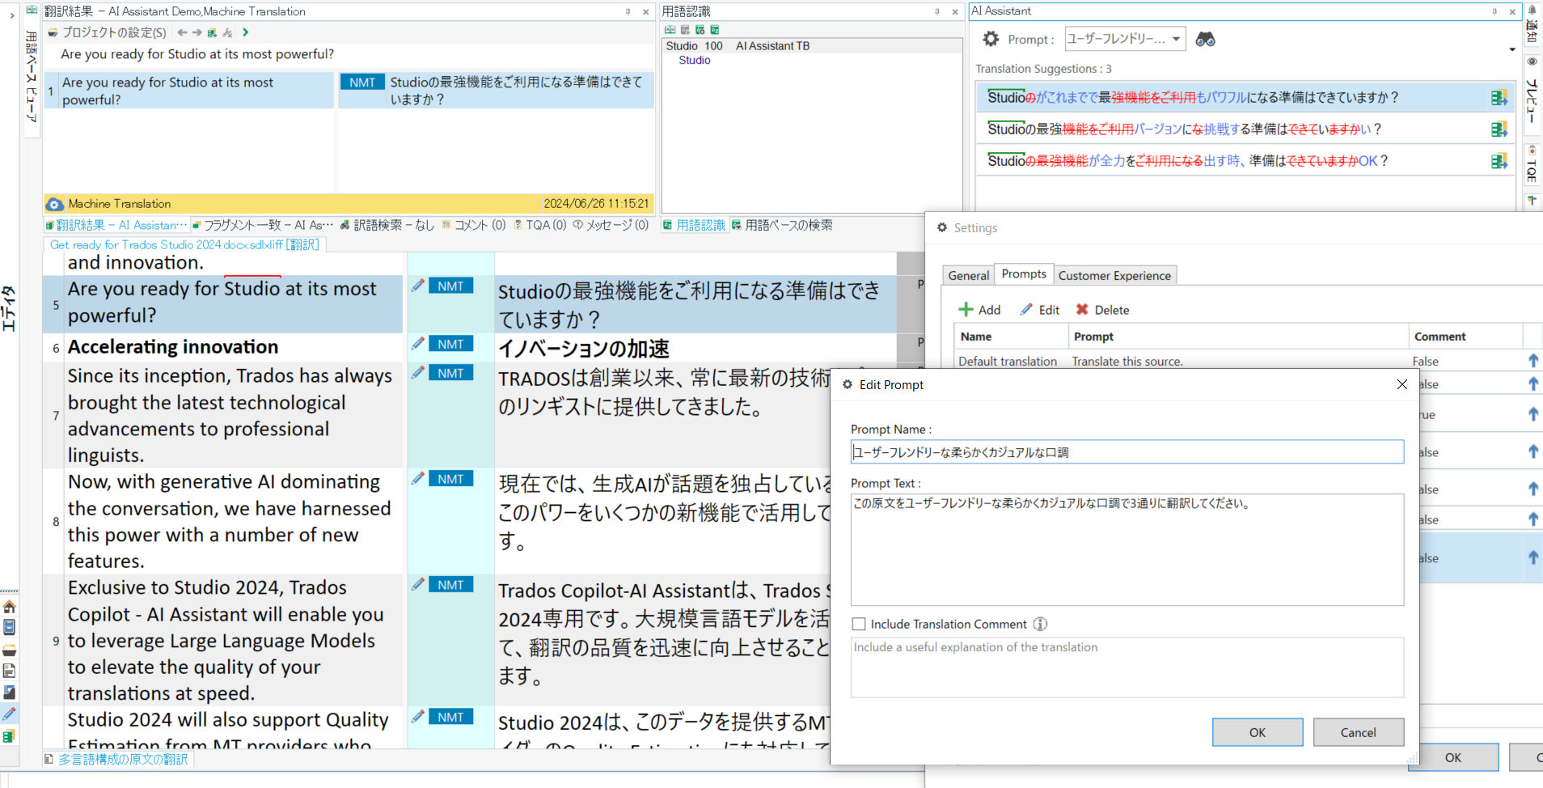Open プロジェクトの設定(S) project settings

pos(108,32)
